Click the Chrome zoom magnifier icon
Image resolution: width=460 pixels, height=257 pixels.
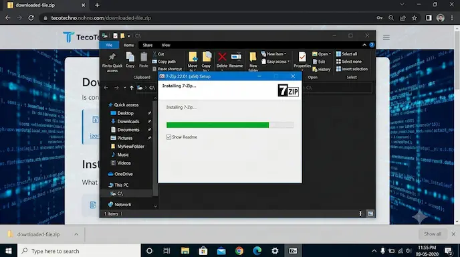[391, 18]
